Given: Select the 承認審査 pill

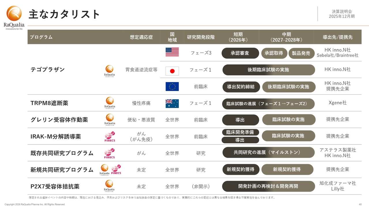Looking at the screenshot, I should coord(240,53).
